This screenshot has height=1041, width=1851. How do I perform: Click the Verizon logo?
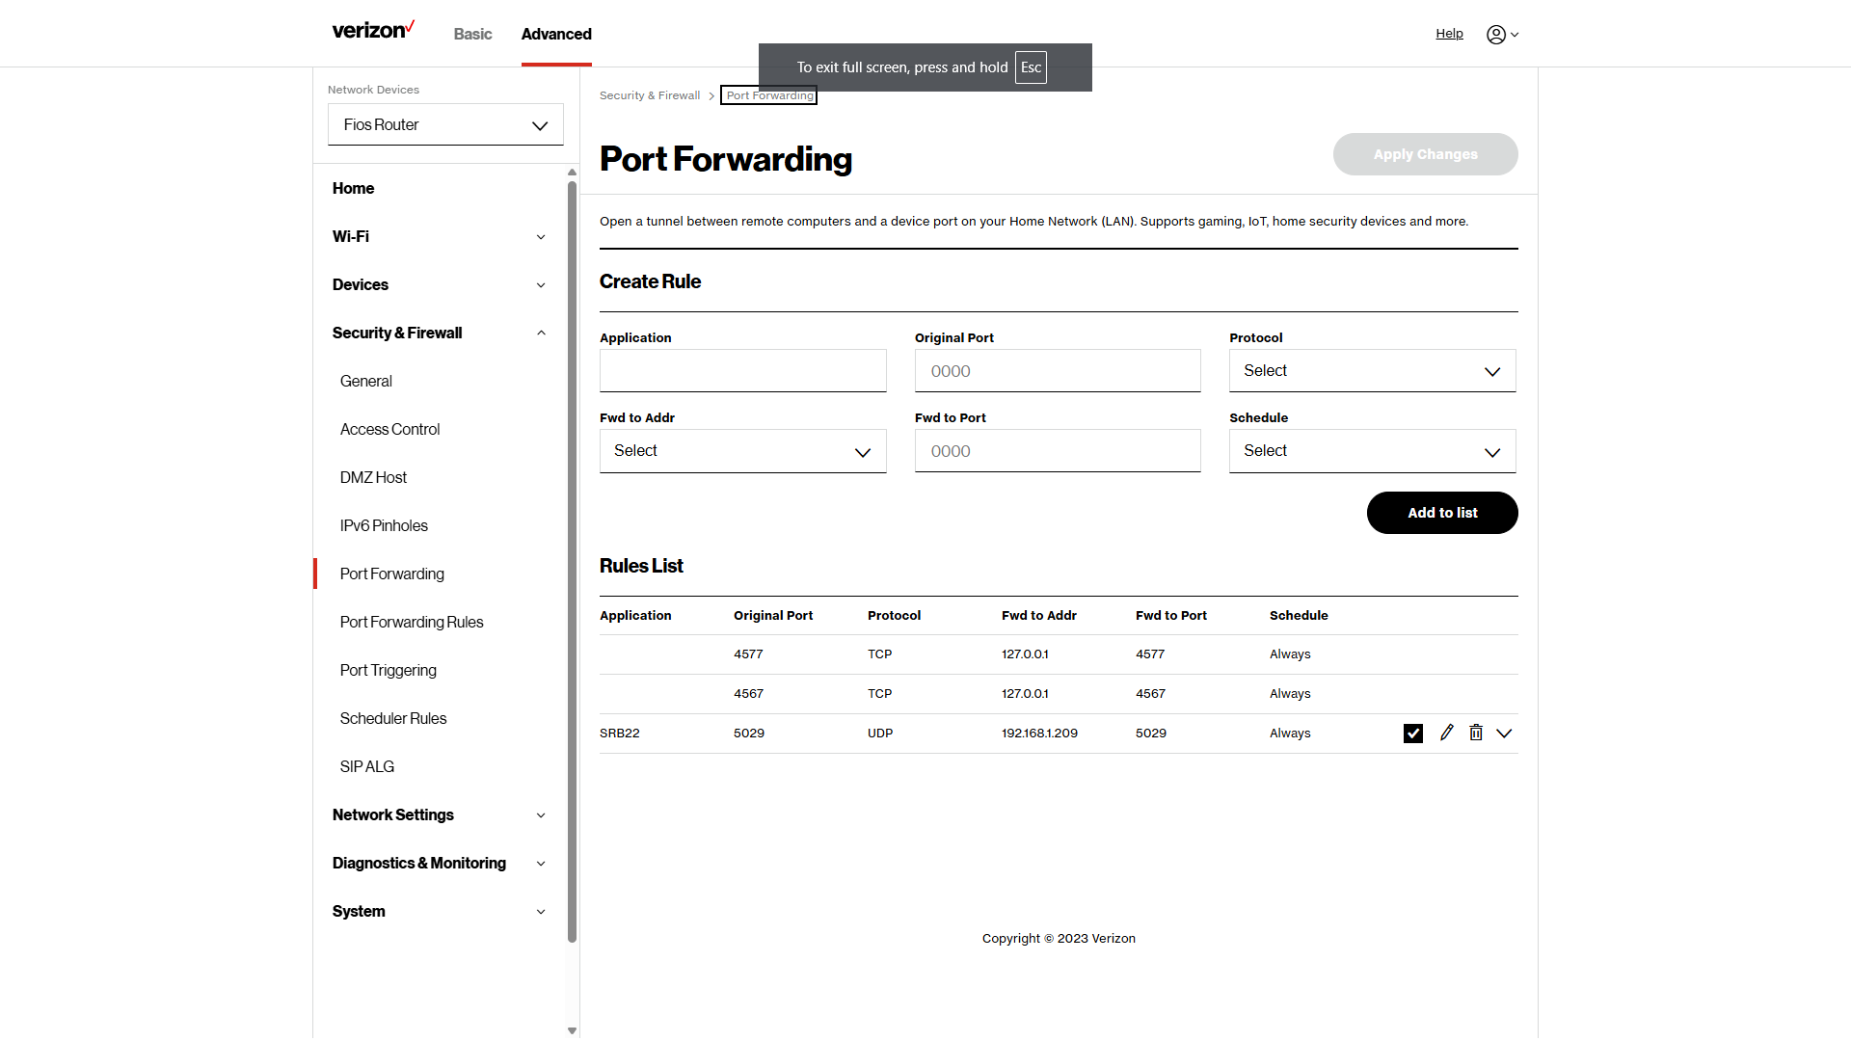coord(373,29)
